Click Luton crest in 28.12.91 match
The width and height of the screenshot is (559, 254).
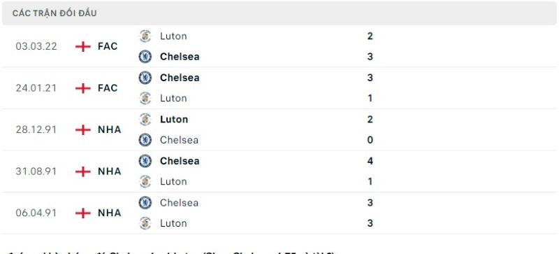[145, 120]
